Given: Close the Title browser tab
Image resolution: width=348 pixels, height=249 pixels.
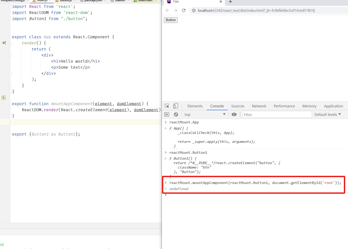Looking at the screenshot, I should (221, 2).
